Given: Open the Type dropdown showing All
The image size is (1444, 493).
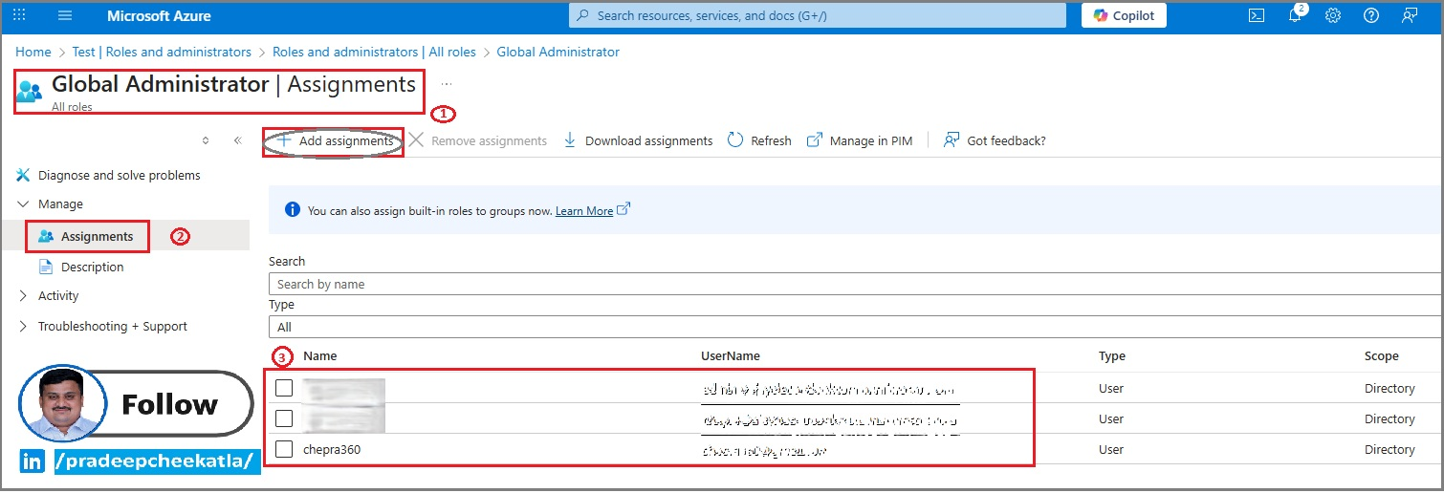Looking at the screenshot, I should pos(856,327).
